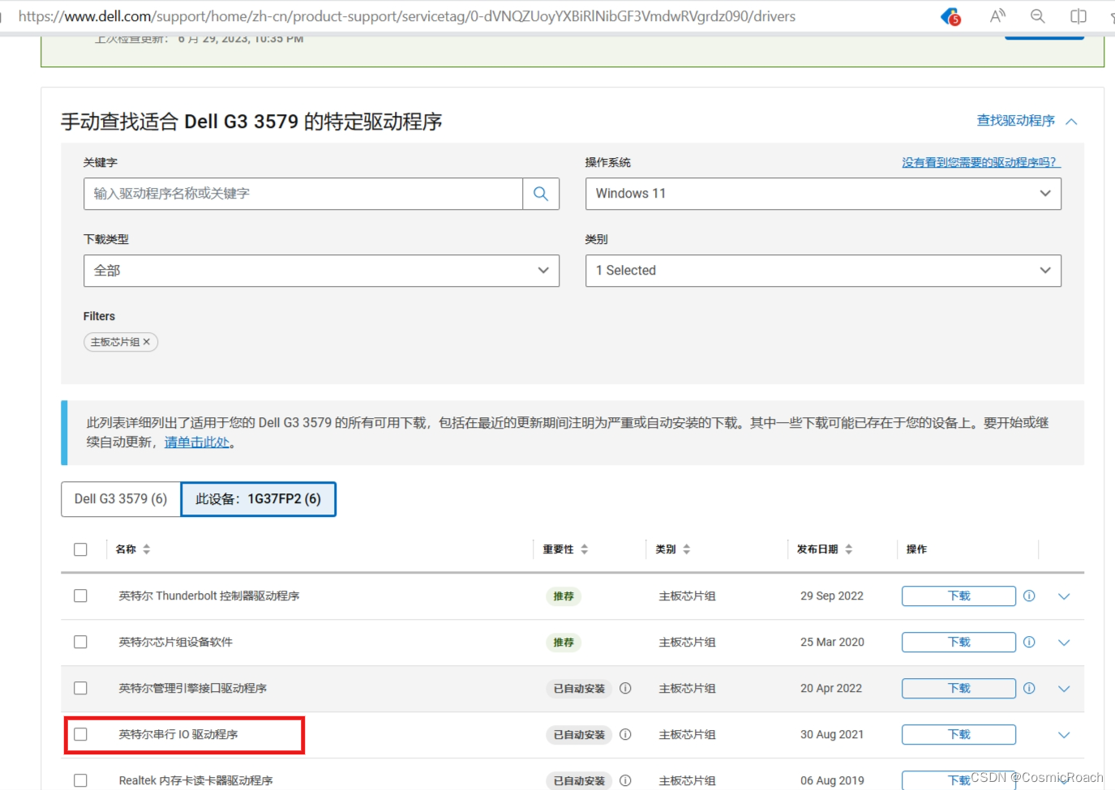
Task: Info icon beside the 25 Mar 2020 download
Action: coord(1029,642)
